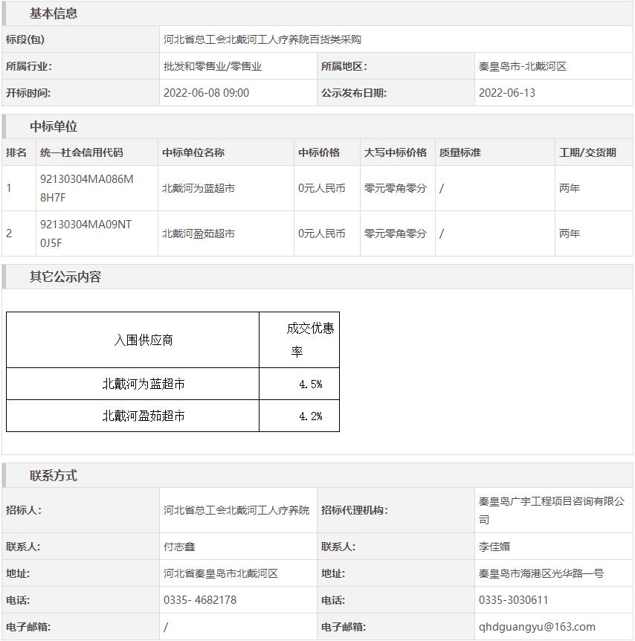Click publication date 2022-06-13
This screenshot has height=641, width=635.
pos(506,93)
